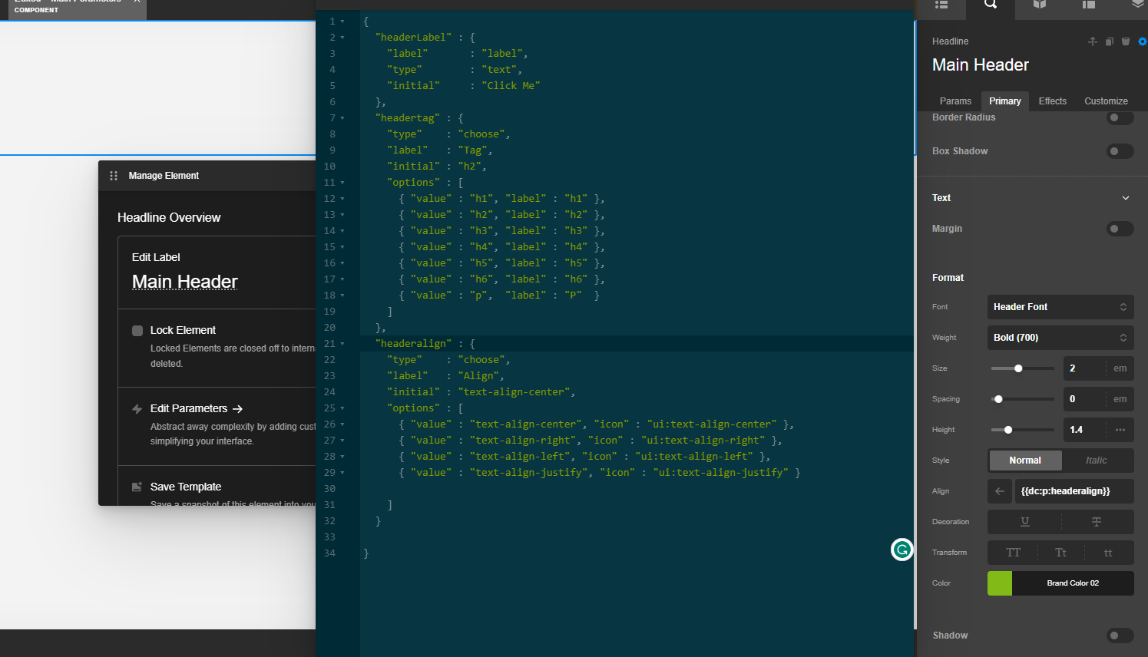Switch to the Params tab
The width and height of the screenshot is (1148, 657).
pos(955,101)
